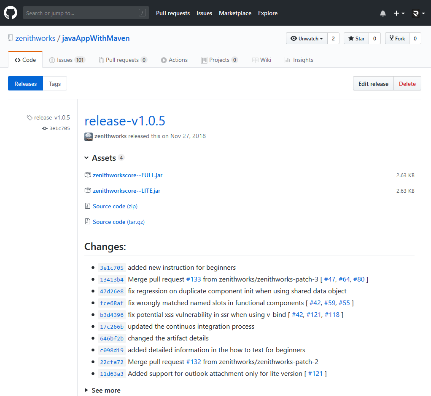Open the Unwatch dropdown
The width and height of the screenshot is (431, 396).
(x=307, y=38)
